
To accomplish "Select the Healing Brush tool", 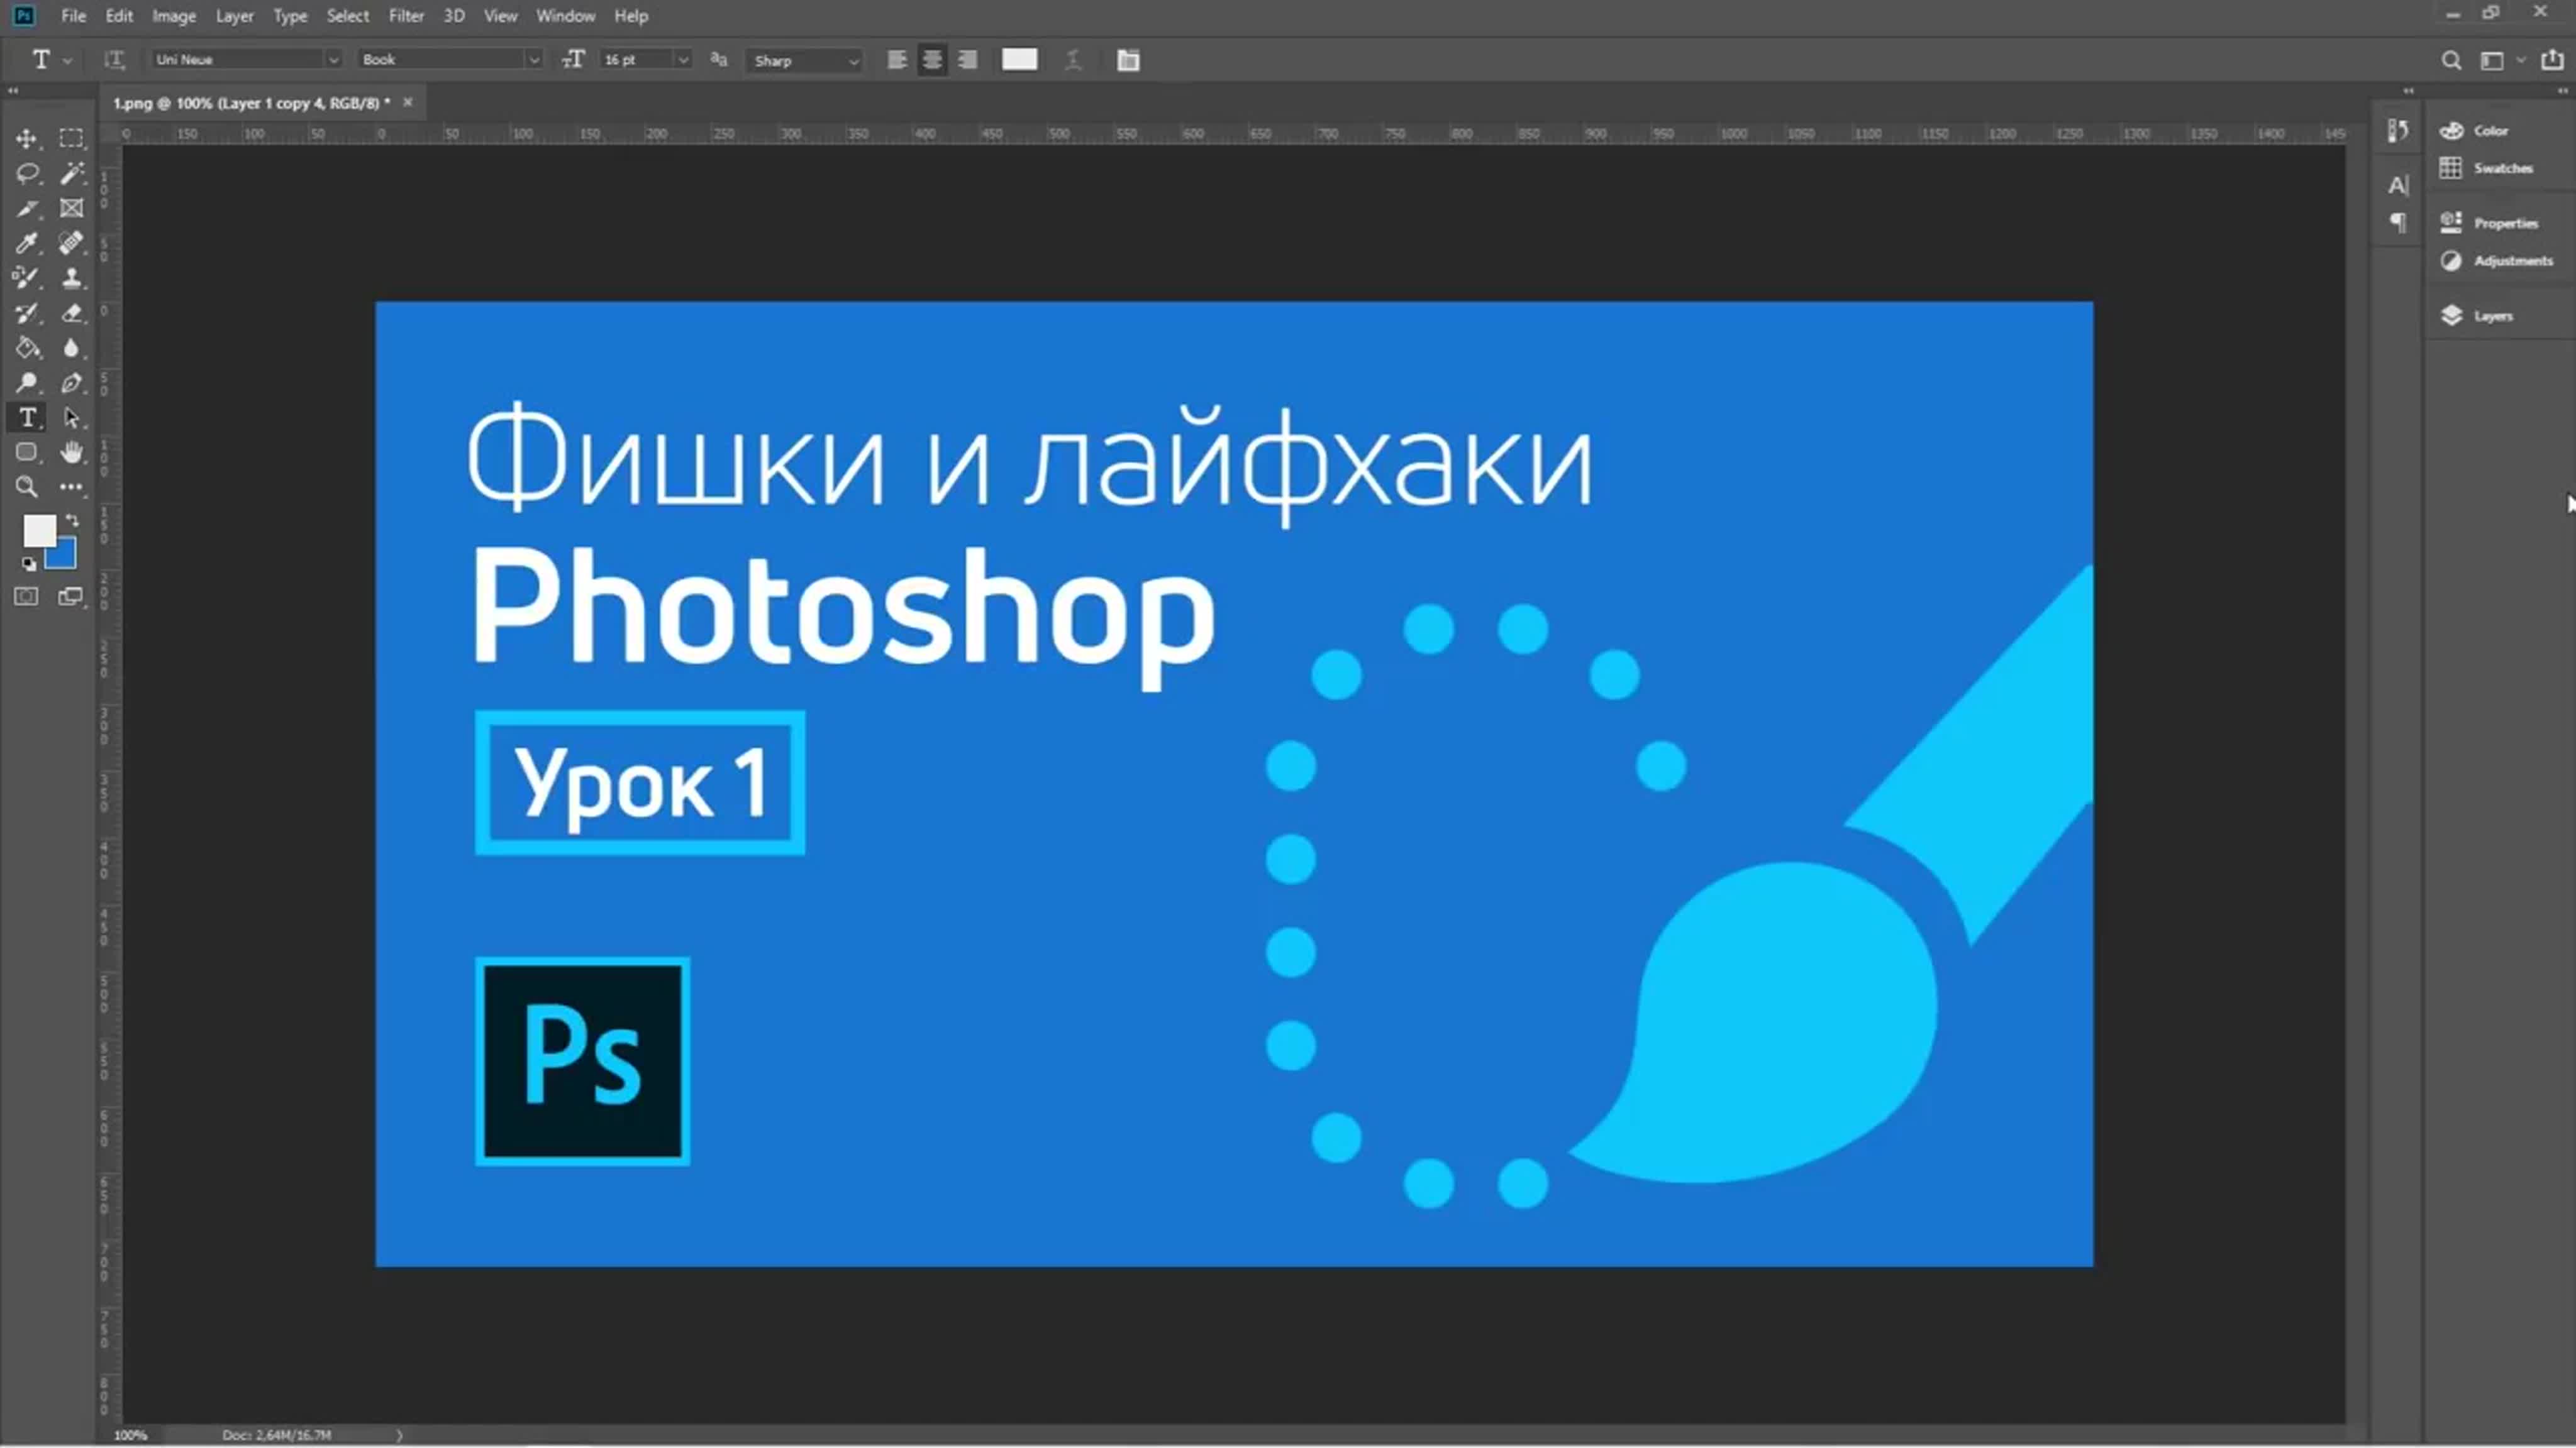I will click(x=71, y=243).
